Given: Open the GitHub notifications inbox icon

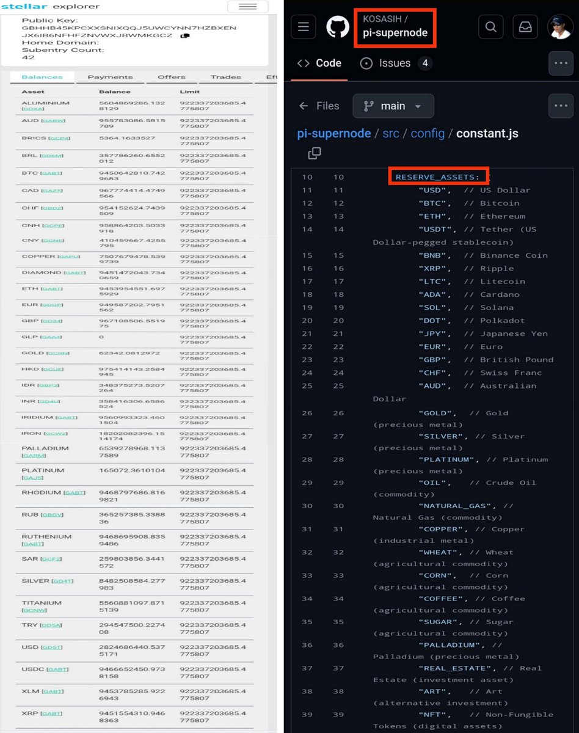Looking at the screenshot, I should (525, 27).
